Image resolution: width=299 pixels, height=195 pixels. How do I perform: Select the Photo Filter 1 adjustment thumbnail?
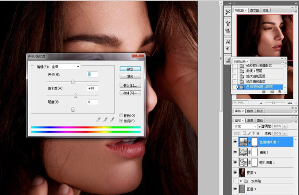tap(243, 162)
